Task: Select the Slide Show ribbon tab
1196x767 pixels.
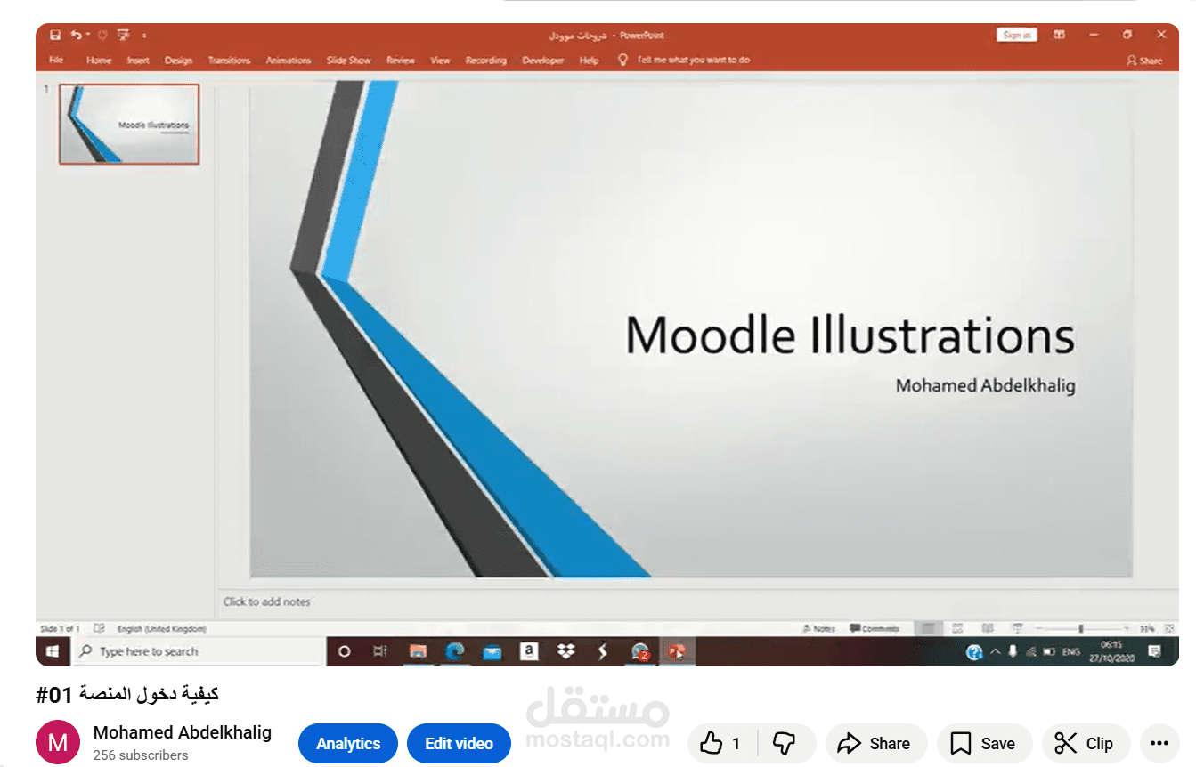Action: pyautogui.click(x=348, y=61)
